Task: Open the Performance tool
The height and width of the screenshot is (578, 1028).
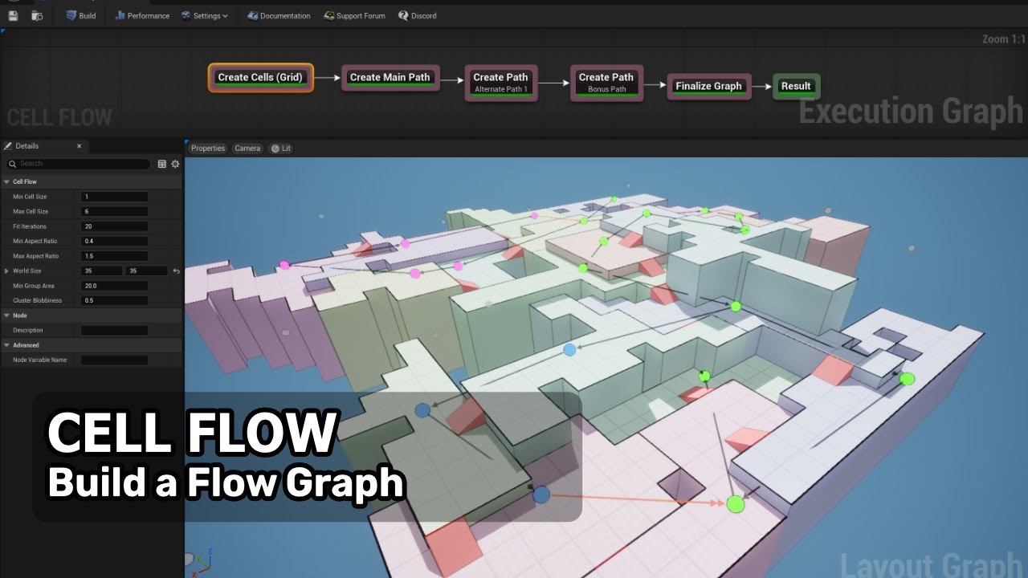Action: tap(142, 15)
